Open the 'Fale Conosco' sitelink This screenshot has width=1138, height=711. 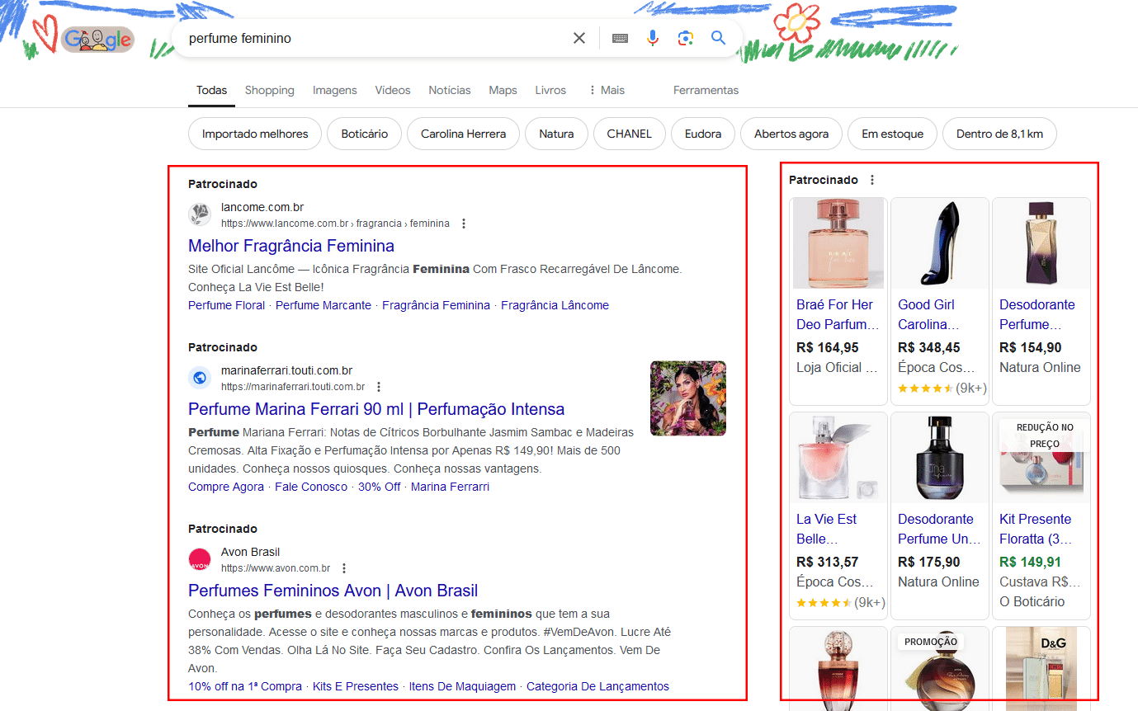[x=311, y=487]
